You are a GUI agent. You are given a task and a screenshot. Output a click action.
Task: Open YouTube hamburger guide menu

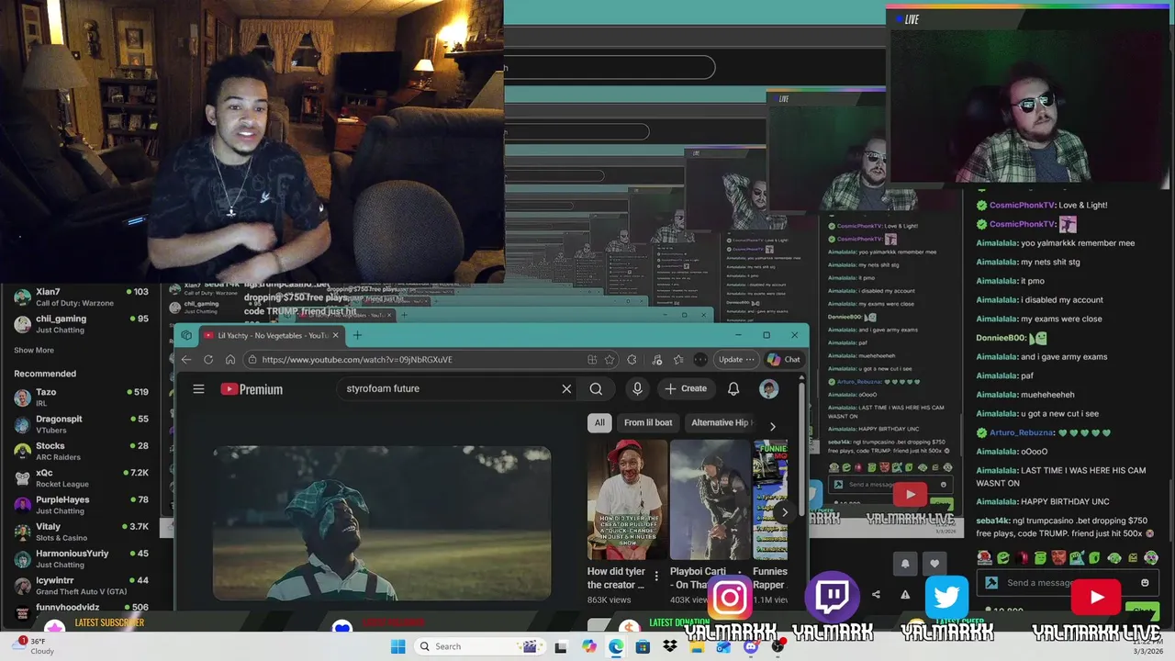coord(198,389)
